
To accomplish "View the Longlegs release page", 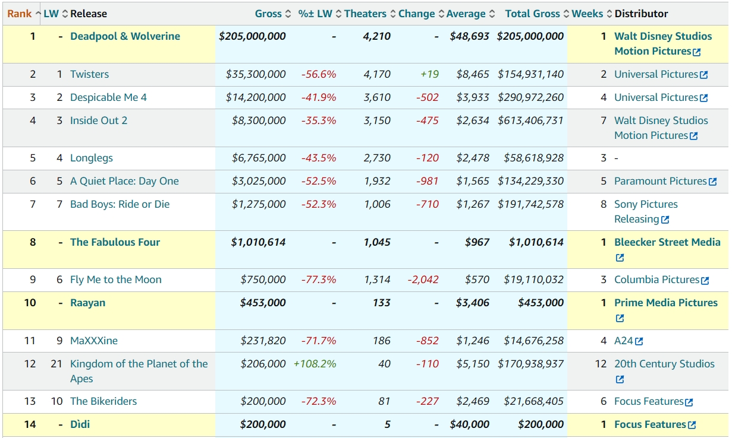I will coord(92,158).
